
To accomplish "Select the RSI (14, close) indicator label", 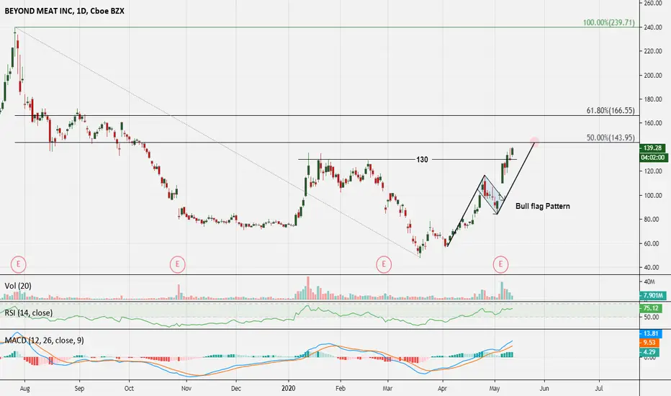I will click(29, 313).
